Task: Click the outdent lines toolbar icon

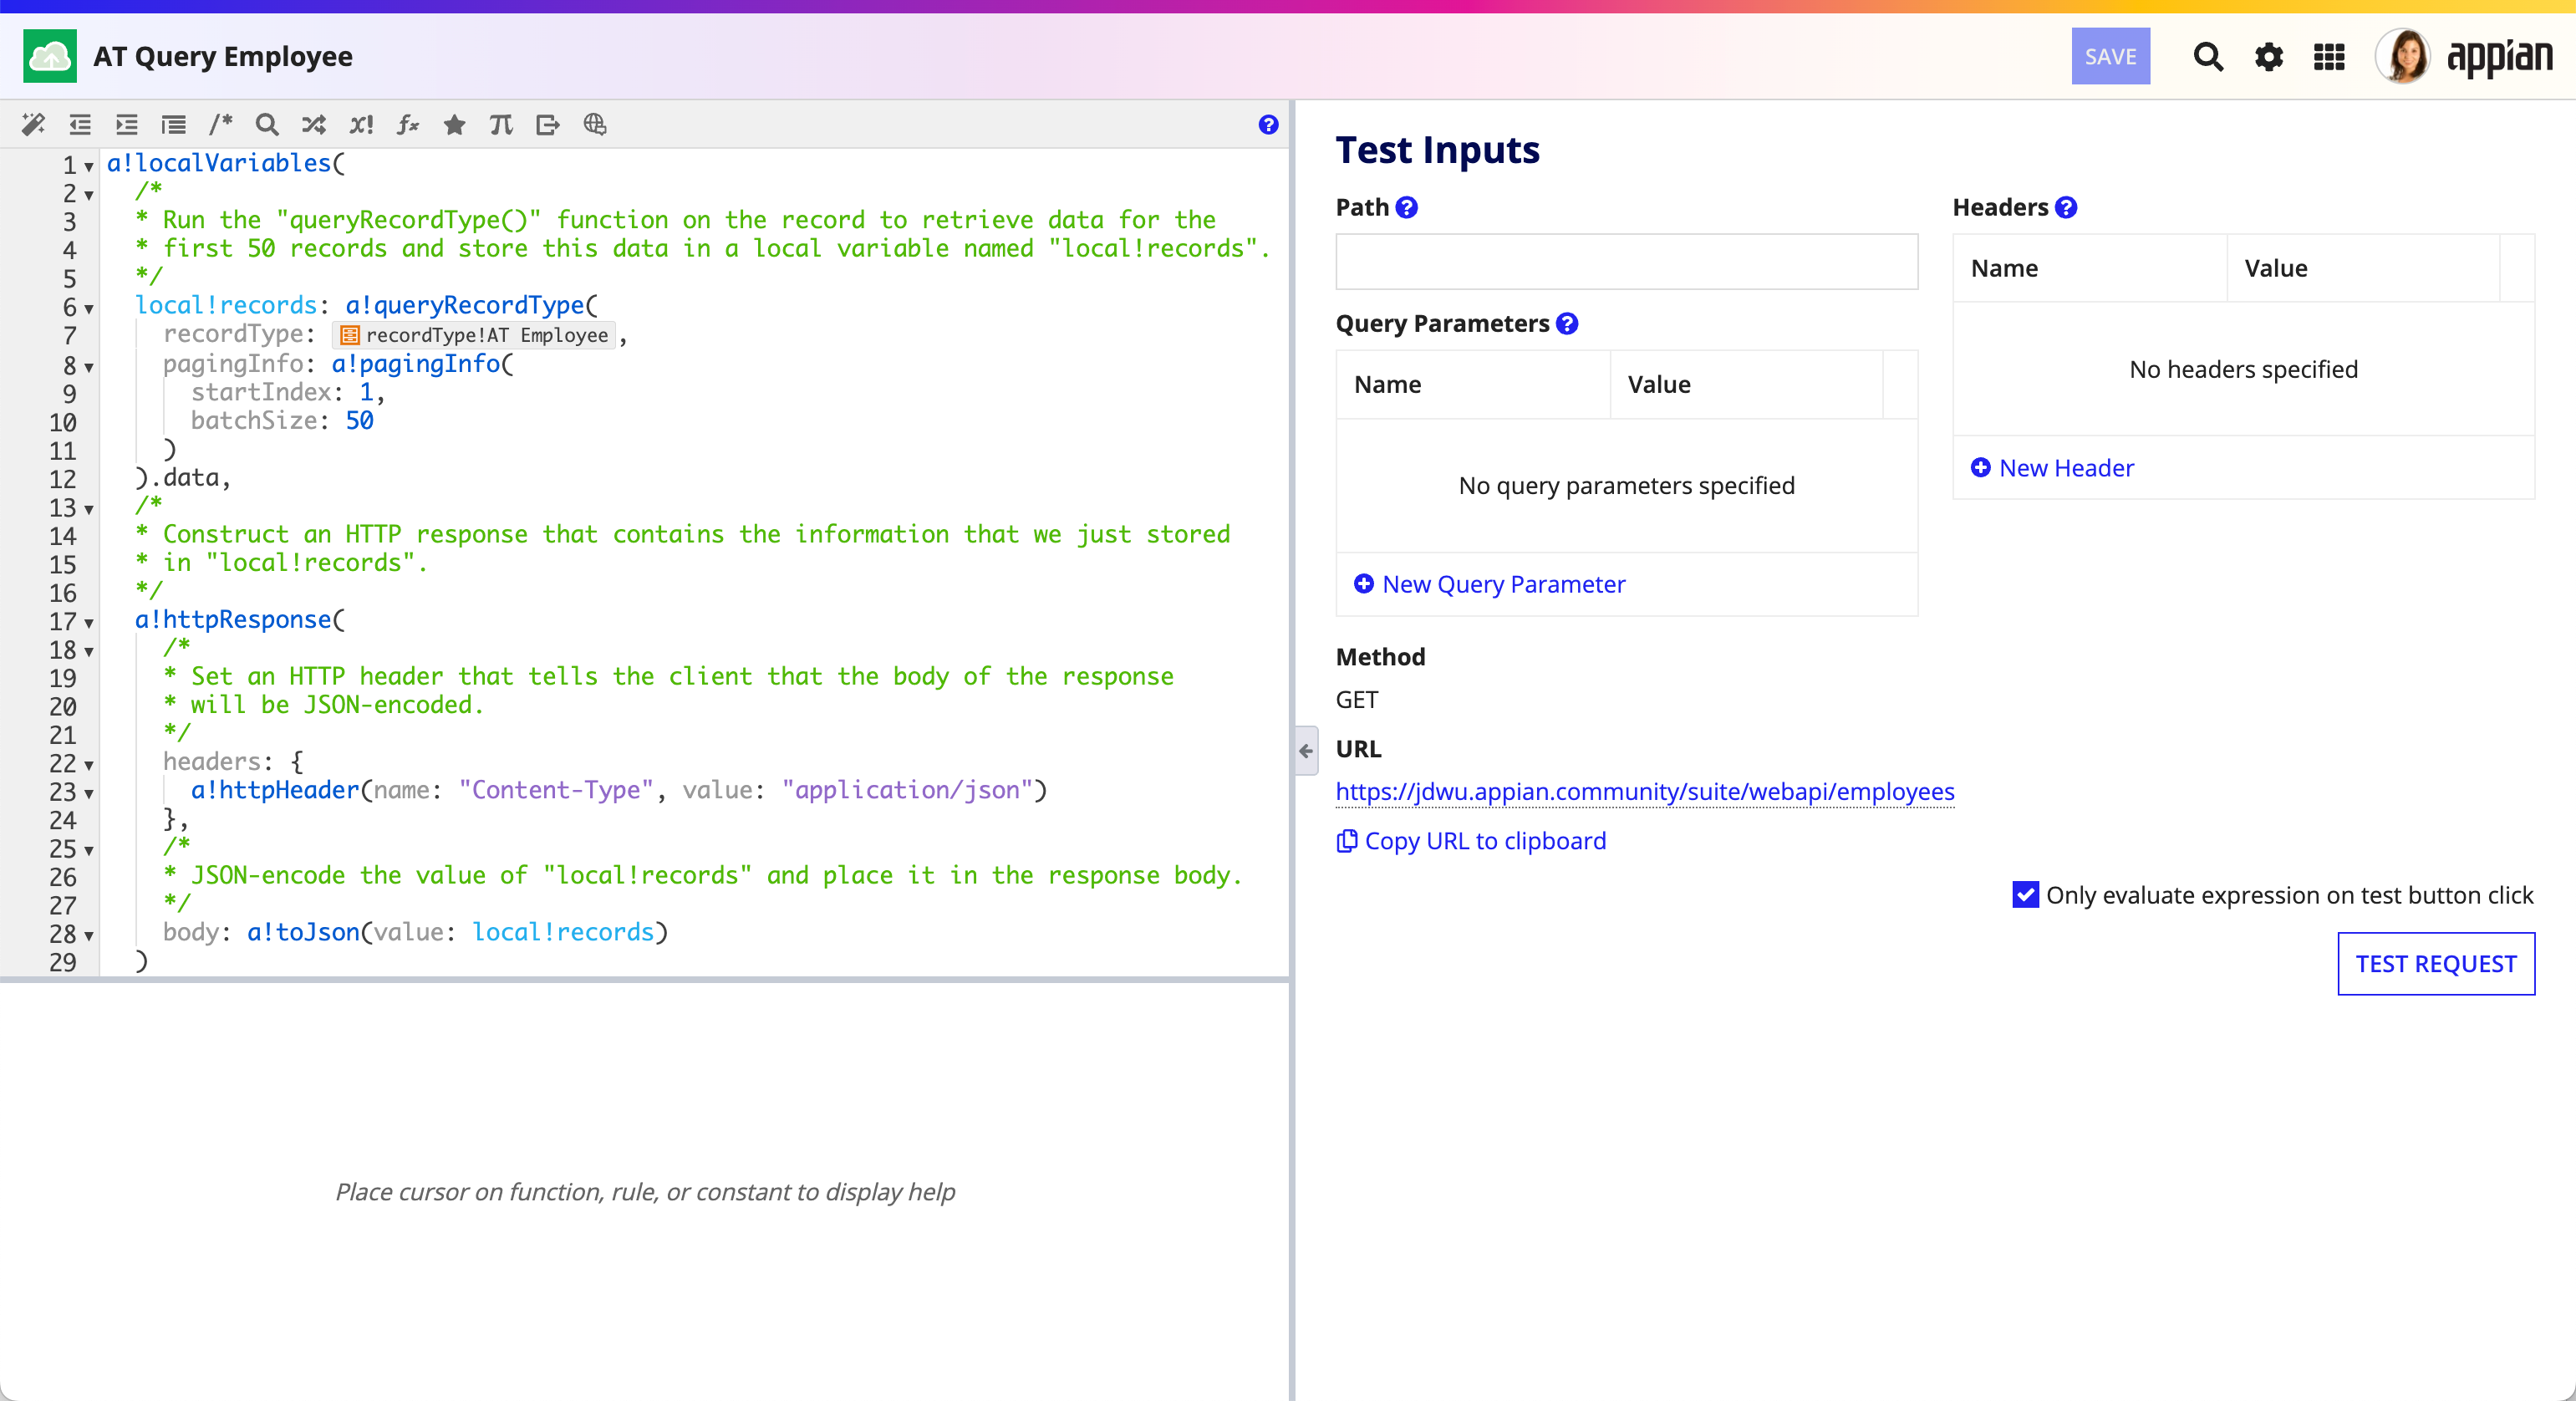Action: (x=80, y=124)
